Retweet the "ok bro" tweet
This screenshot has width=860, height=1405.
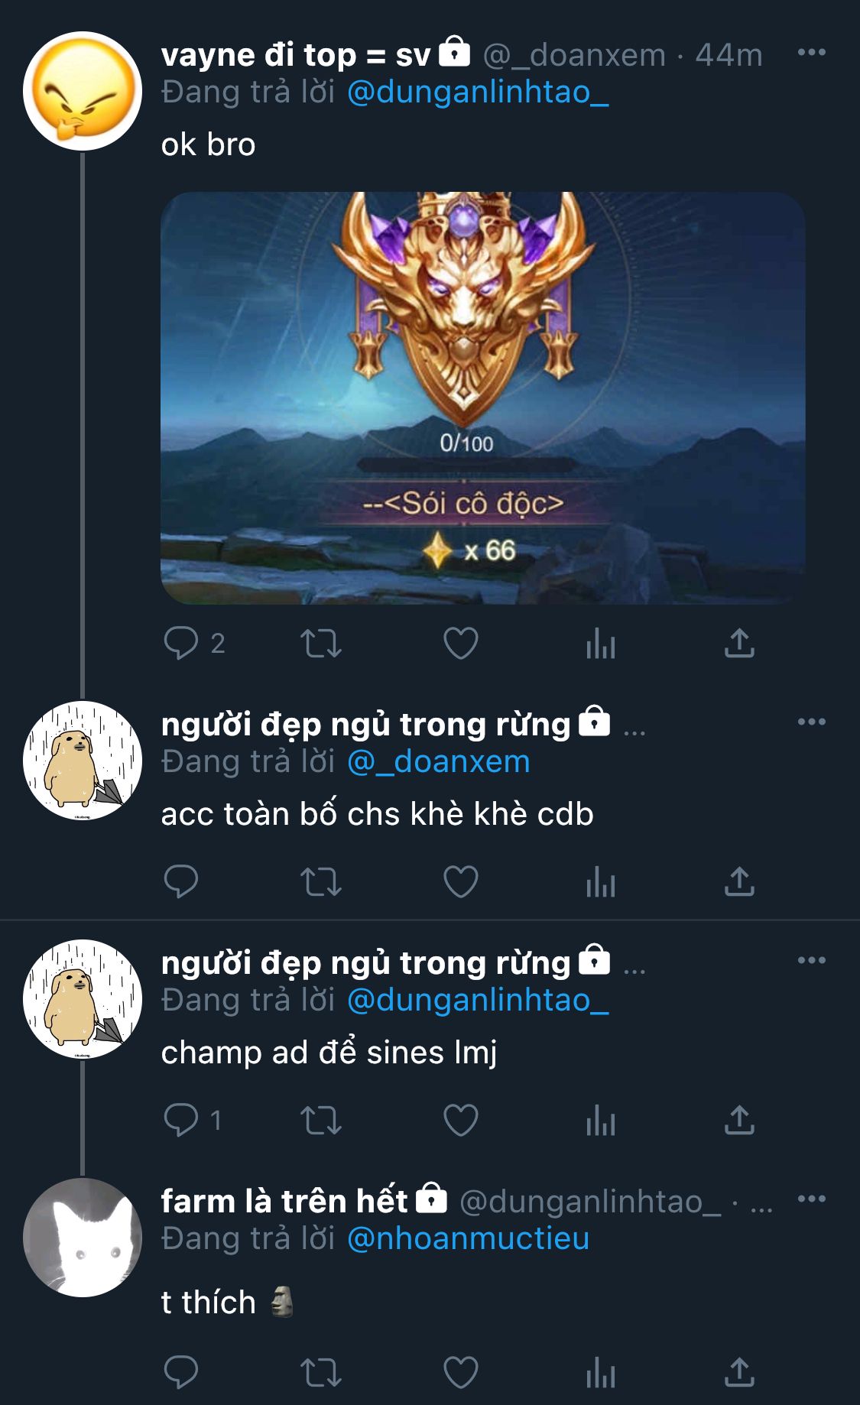(320, 643)
